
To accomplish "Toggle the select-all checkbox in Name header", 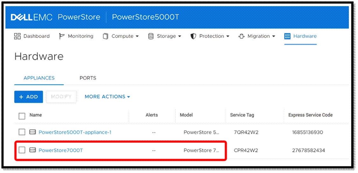I will (x=22, y=116).
